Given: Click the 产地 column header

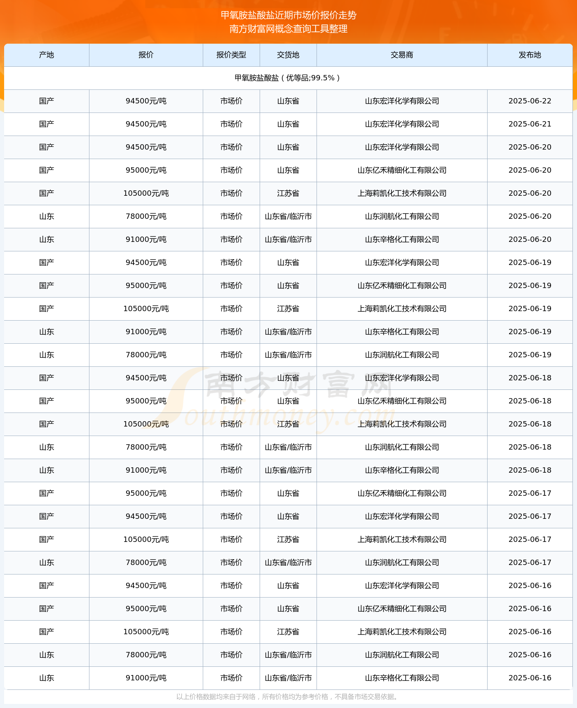Looking at the screenshot, I should pos(47,55).
